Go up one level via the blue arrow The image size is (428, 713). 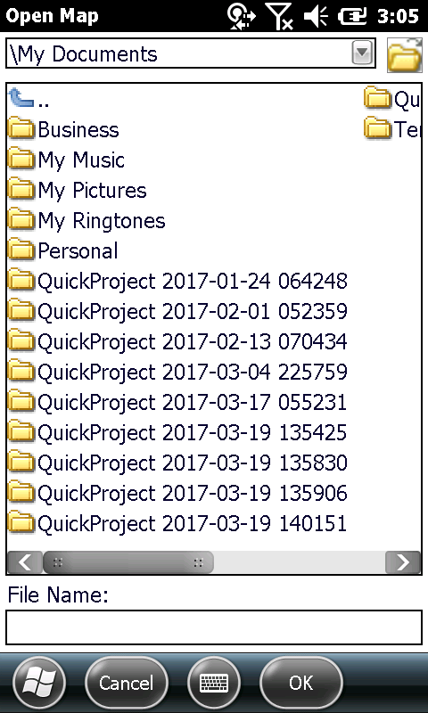pyautogui.click(x=21, y=98)
